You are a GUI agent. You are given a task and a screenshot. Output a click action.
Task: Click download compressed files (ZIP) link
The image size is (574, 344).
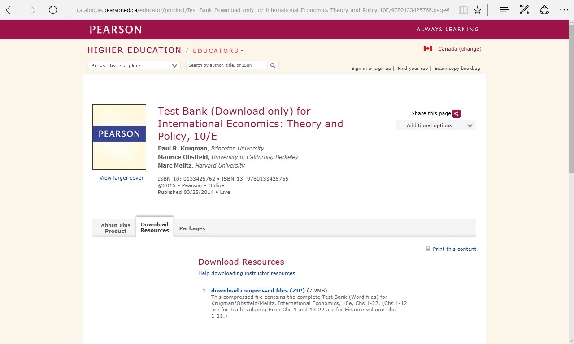(258, 291)
